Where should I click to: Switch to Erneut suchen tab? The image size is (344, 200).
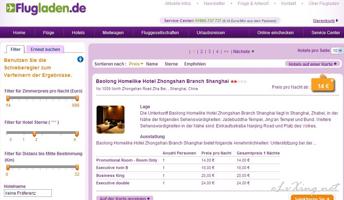click(x=45, y=49)
